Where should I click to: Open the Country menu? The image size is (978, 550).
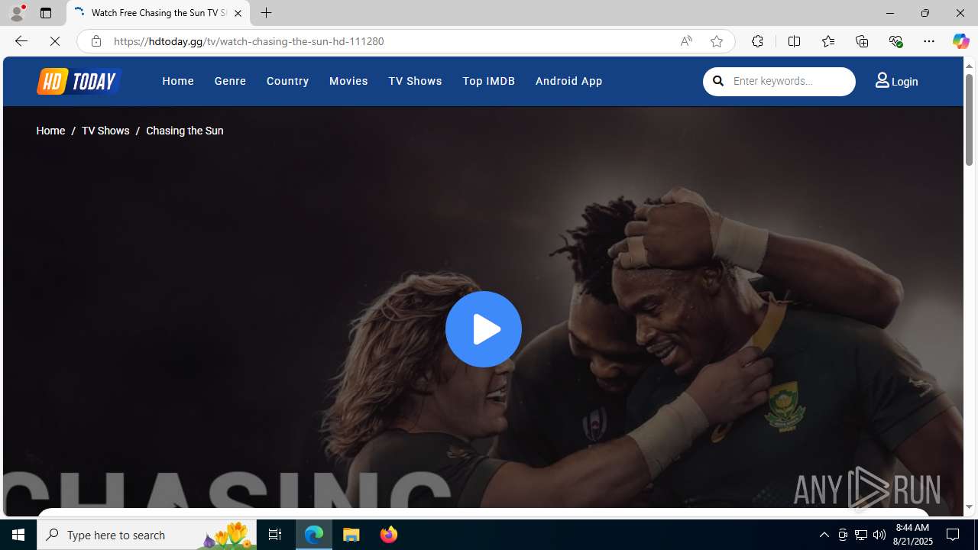(x=287, y=81)
